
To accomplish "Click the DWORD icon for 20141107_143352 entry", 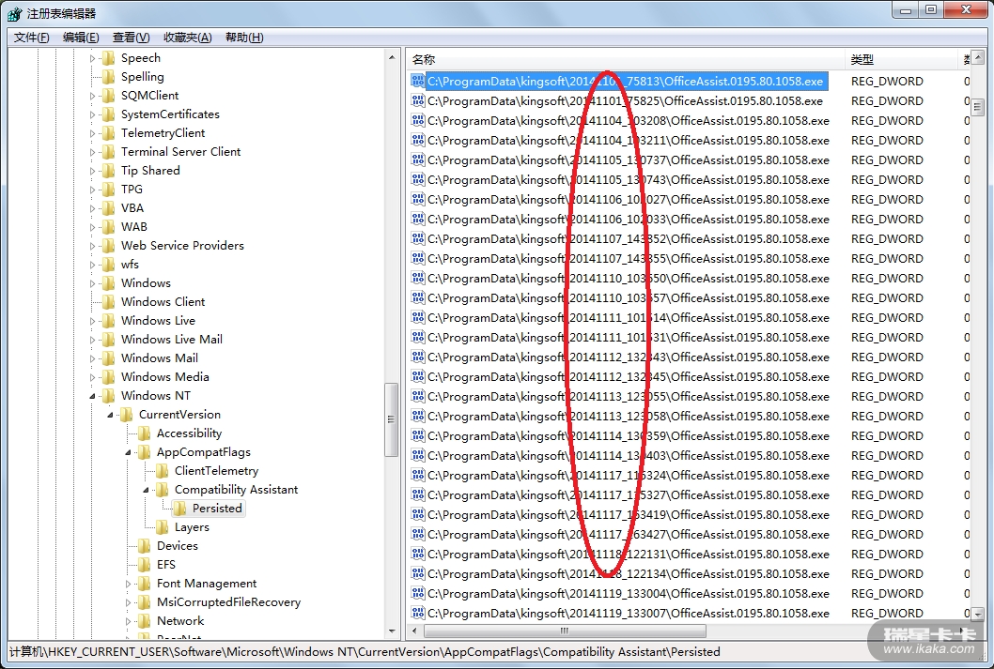I will coord(418,238).
